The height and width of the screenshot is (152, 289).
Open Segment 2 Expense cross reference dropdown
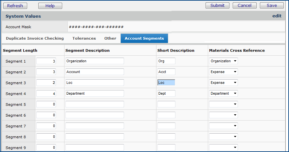[224, 72]
